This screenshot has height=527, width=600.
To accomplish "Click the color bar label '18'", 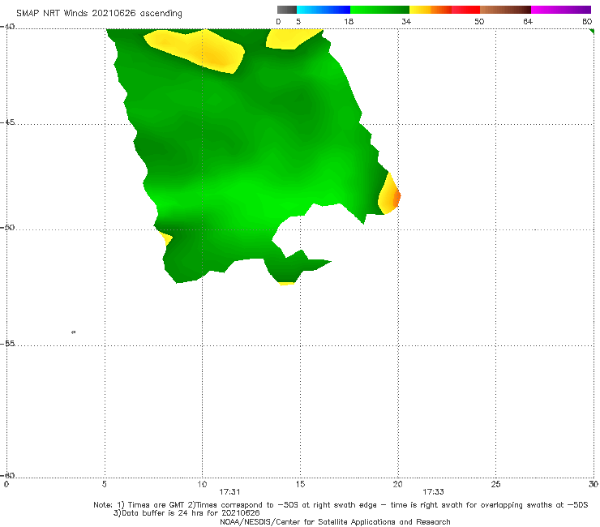I will point(349,21).
